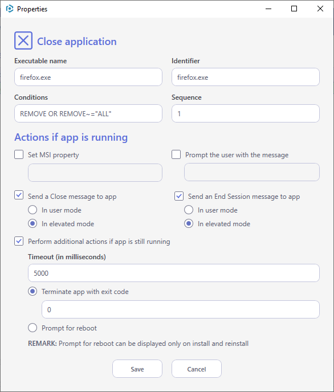Choose In elevated mode under End Session

click(x=189, y=223)
